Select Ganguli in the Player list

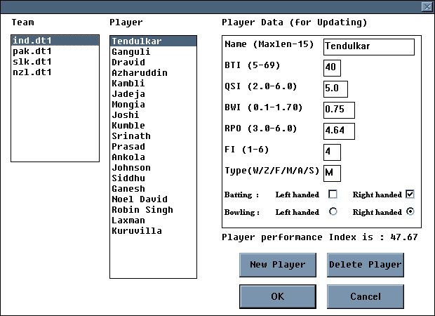pos(130,52)
